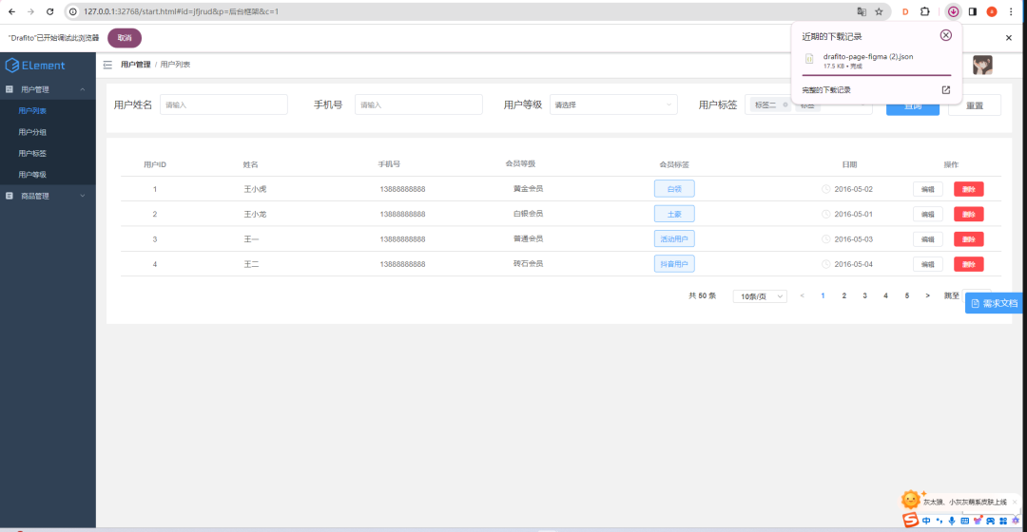Toggle the browser side panel icon
This screenshot has height=532, width=1027.
pyautogui.click(x=973, y=11)
